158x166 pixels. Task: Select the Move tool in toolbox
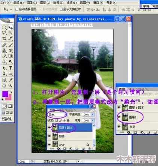point(10,27)
